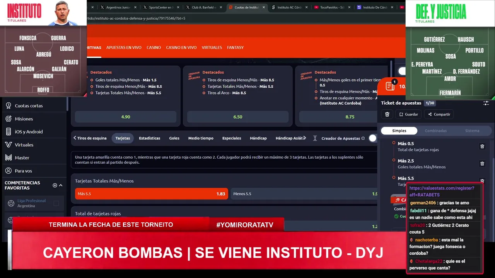The image size is (495, 278).
Task: Open Casino en vivo menu item
Action: pos(181,47)
